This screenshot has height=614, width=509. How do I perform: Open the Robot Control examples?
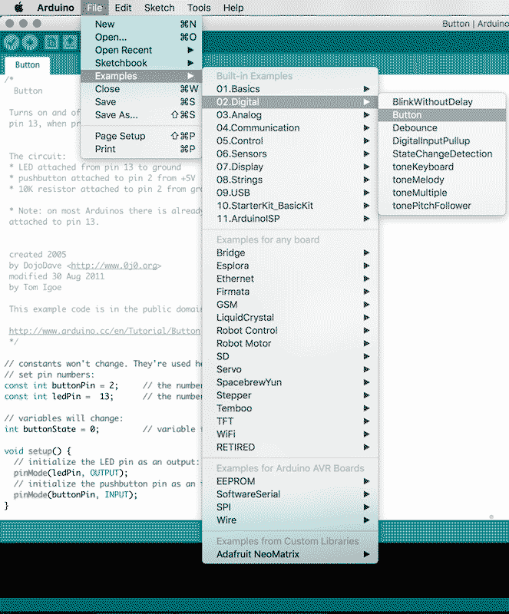pyautogui.click(x=290, y=330)
